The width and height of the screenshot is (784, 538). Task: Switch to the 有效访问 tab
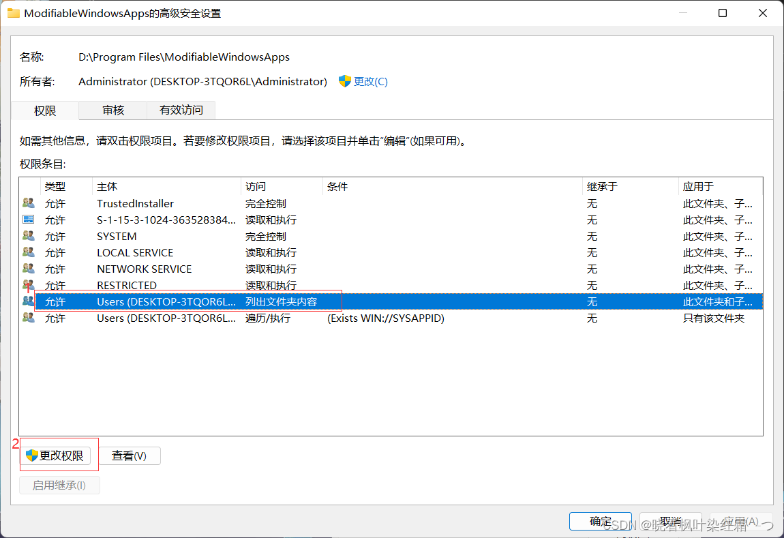tap(181, 110)
